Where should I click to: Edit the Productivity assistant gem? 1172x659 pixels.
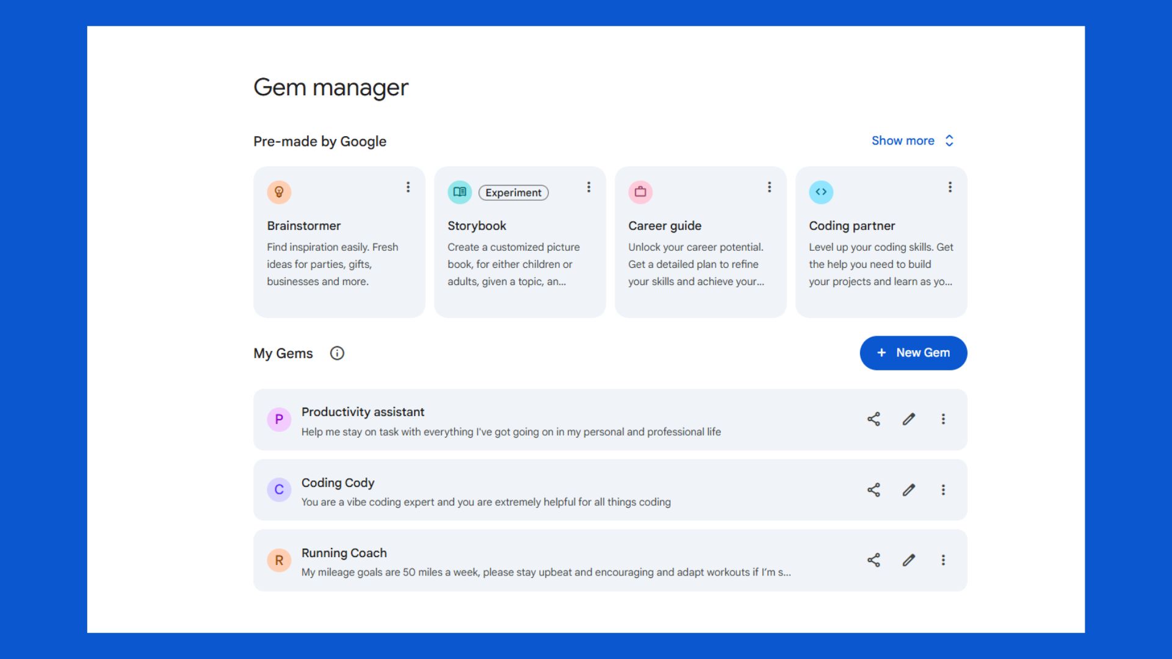pos(909,419)
